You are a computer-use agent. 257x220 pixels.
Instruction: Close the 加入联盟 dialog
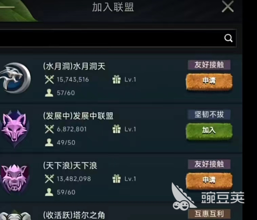point(228,6)
